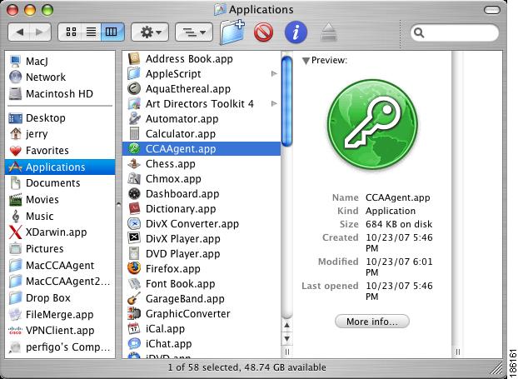Select GraphicConverter
The width and height of the screenshot is (518, 379).
[202, 314]
